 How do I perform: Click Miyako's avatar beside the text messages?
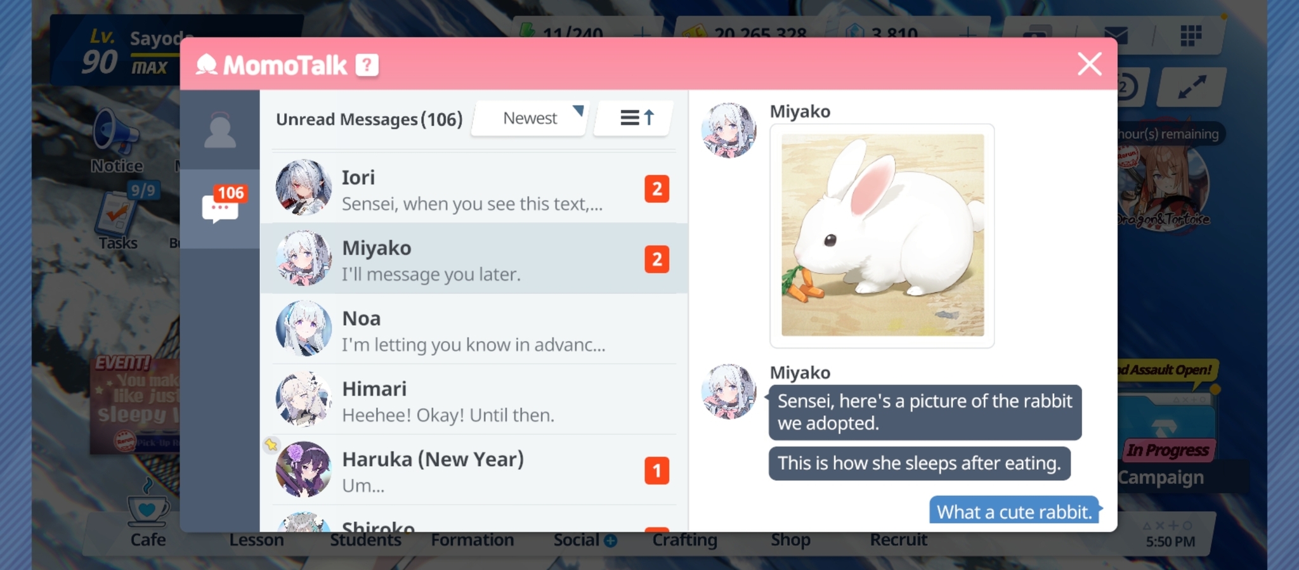[728, 391]
